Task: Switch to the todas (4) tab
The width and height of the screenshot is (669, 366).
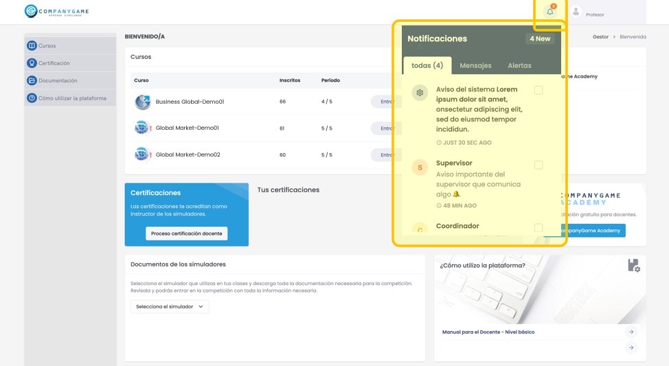Action: click(x=427, y=65)
